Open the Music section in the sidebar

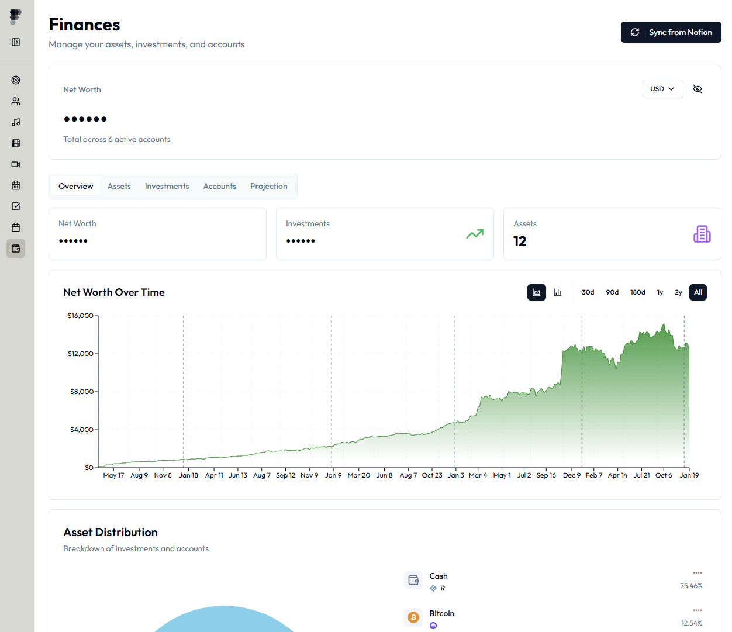point(16,122)
